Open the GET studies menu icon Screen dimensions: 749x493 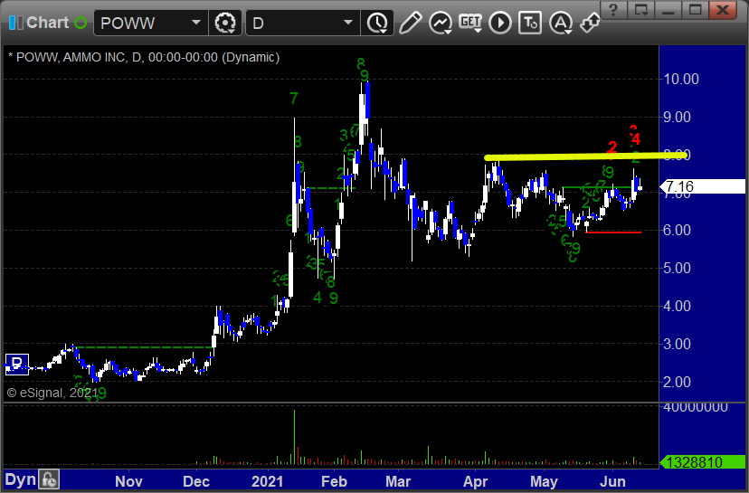470,23
